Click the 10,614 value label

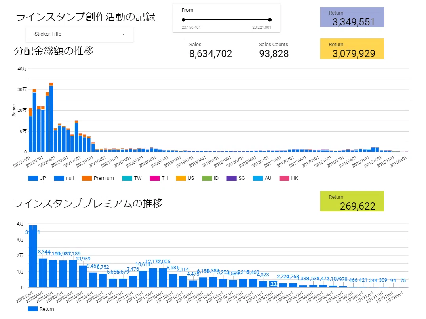[143, 264]
